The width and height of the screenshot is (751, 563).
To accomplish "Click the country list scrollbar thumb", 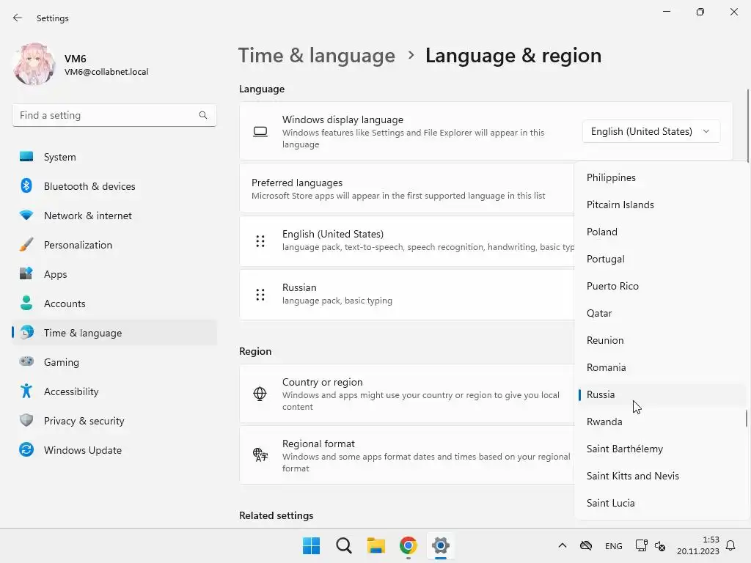I will 746,419.
